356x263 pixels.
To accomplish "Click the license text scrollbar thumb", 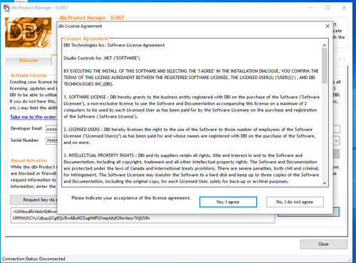I will pos(324,66).
